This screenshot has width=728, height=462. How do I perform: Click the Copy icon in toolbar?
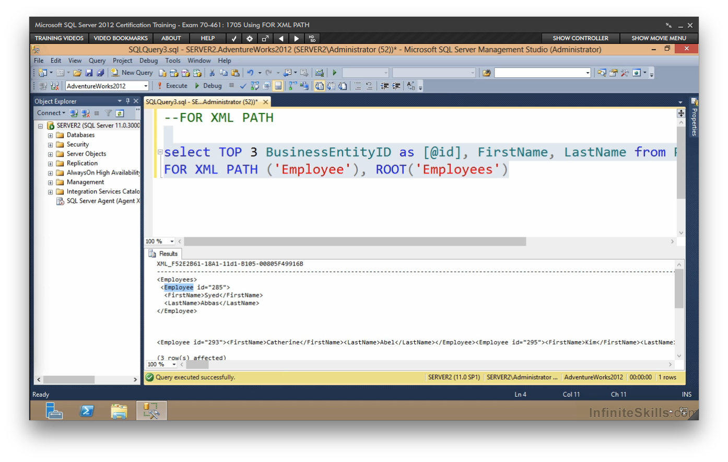(224, 73)
